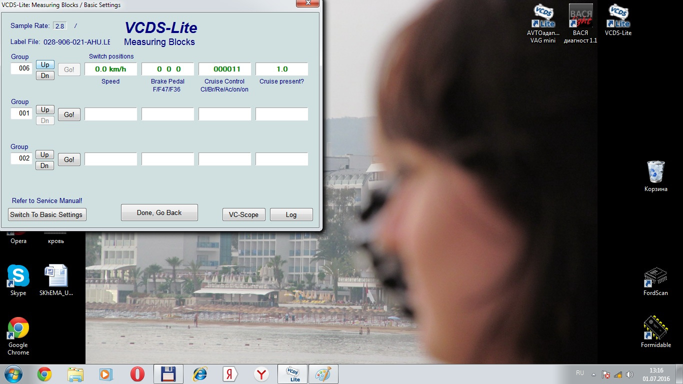Viewport: 683px width, 384px height.
Task: Click the Brake Pedal F/F47/F36 label
Action: pos(167,85)
